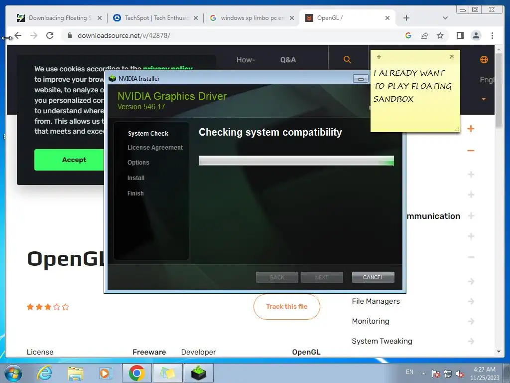Click the share page icon

click(424, 35)
